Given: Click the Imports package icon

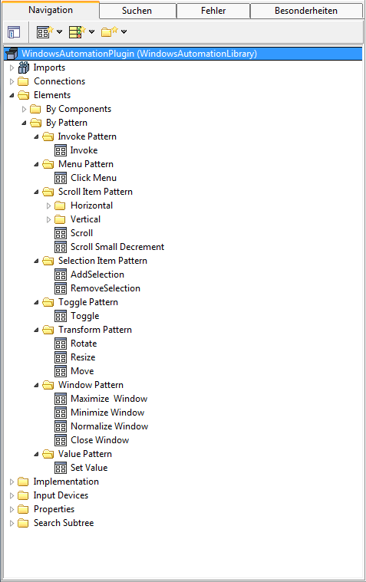Looking at the screenshot, I should point(24,67).
